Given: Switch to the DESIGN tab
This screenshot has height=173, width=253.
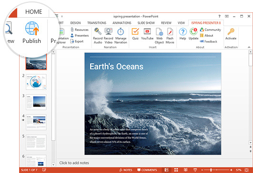Looking at the screenshot, I should click(75, 23).
